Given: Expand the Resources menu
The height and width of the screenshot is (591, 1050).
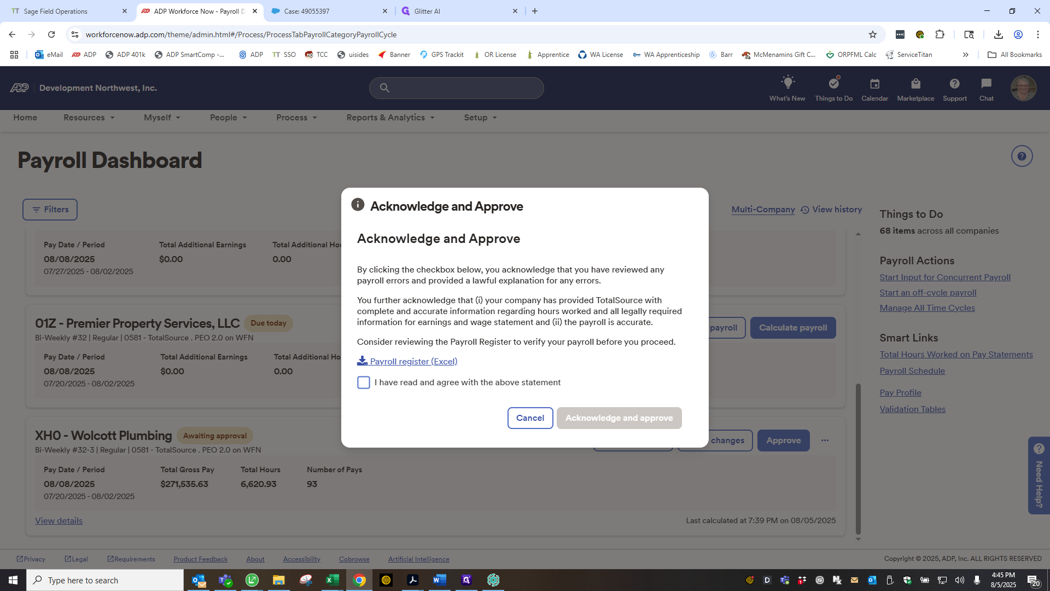Looking at the screenshot, I should coord(89,118).
